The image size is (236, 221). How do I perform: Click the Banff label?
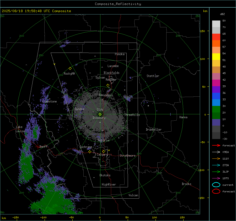coord(43,147)
